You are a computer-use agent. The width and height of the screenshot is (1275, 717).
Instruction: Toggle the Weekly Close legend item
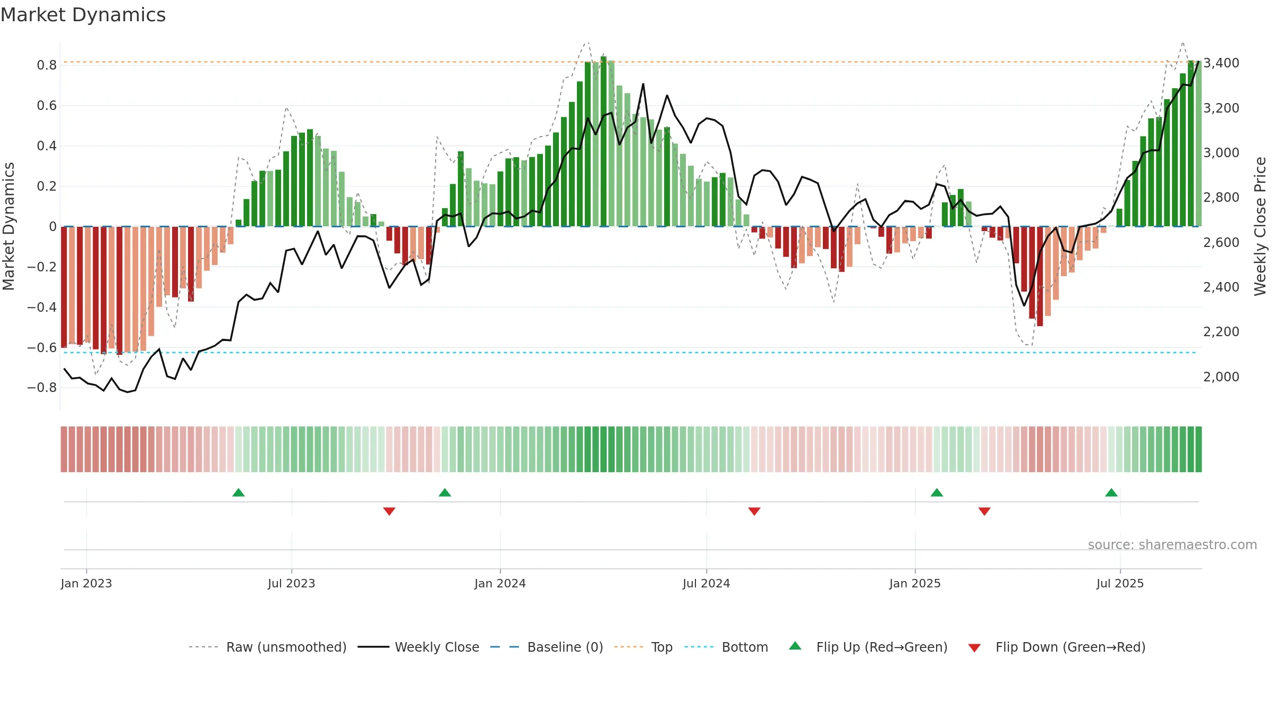(419, 647)
